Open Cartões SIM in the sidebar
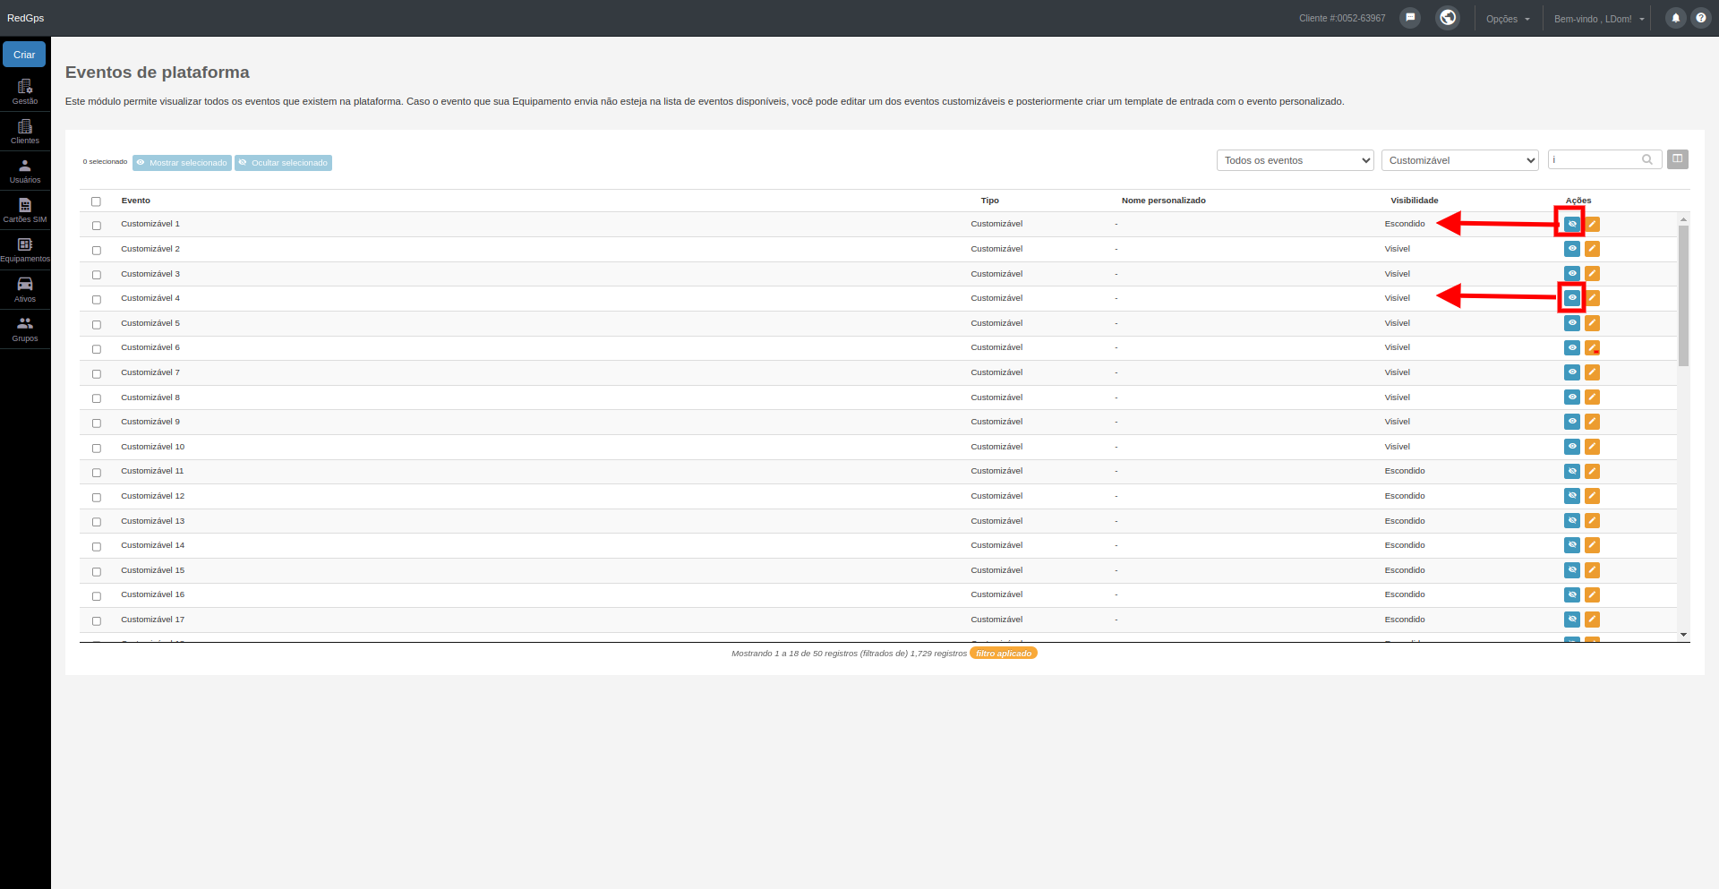The image size is (1719, 889). [25, 210]
